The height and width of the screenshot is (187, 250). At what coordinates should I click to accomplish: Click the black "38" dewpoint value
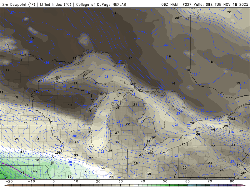click(87, 172)
